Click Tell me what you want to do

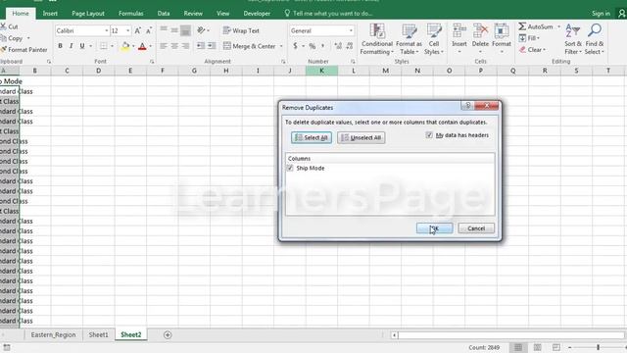tap(328, 13)
